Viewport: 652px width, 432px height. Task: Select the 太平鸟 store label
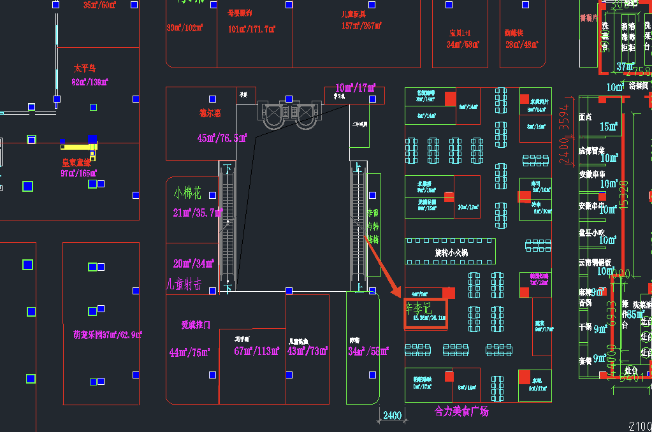click(x=84, y=68)
